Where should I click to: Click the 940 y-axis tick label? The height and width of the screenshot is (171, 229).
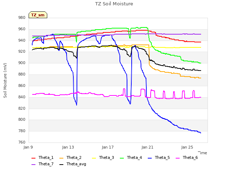(x=22, y=40)
